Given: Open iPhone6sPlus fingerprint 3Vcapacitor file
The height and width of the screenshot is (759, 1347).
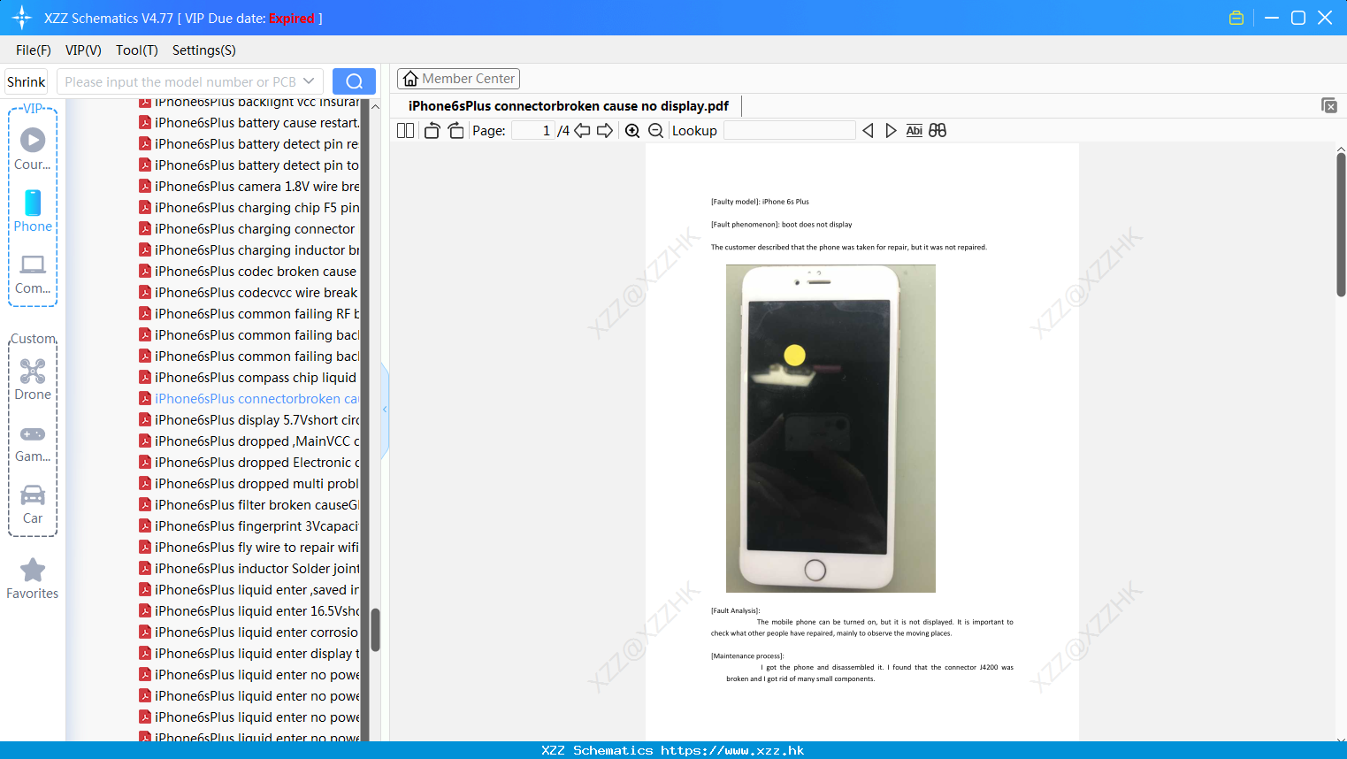Looking at the screenshot, I should (x=249, y=526).
